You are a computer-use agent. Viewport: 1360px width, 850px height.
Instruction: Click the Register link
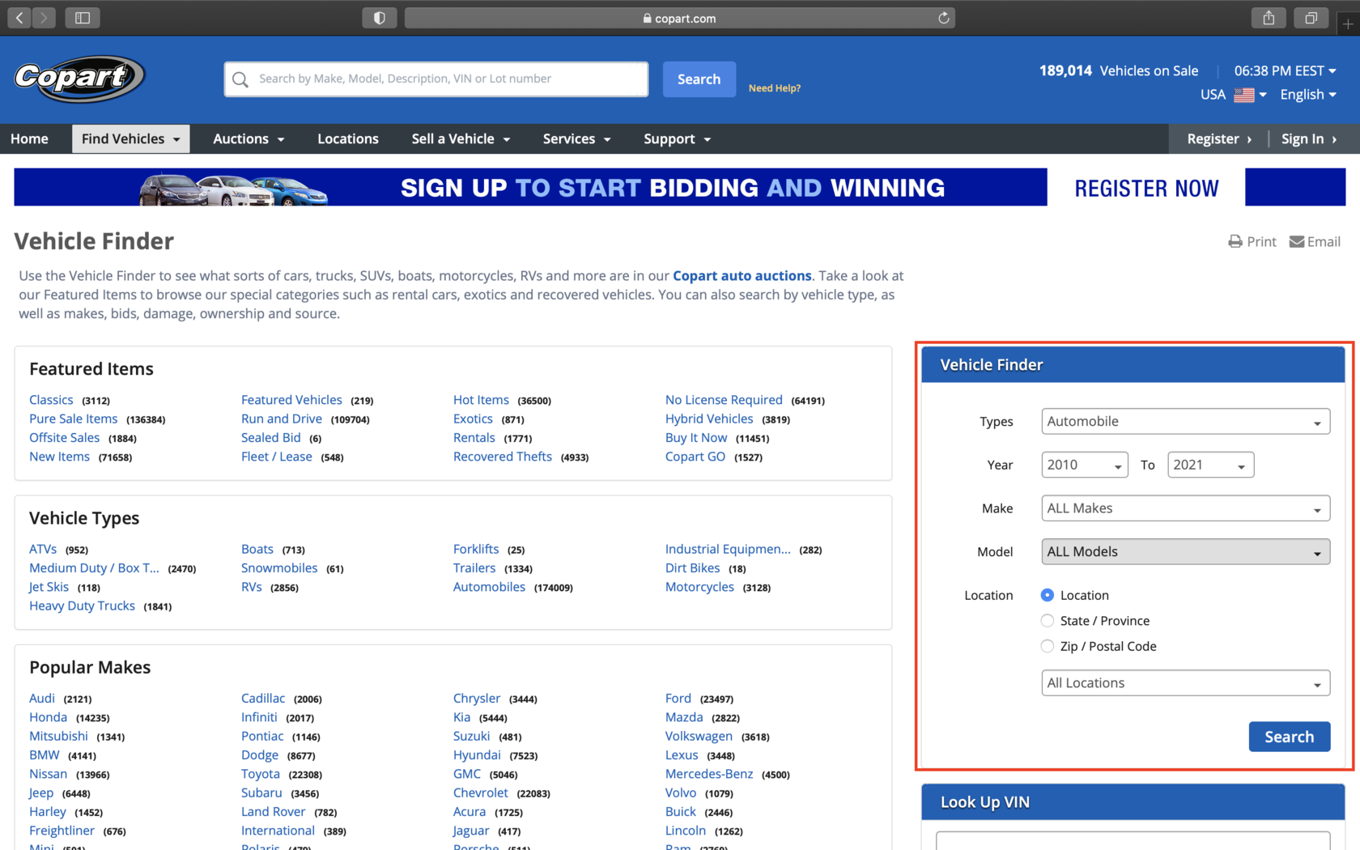pyautogui.click(x=1219, y=138)
